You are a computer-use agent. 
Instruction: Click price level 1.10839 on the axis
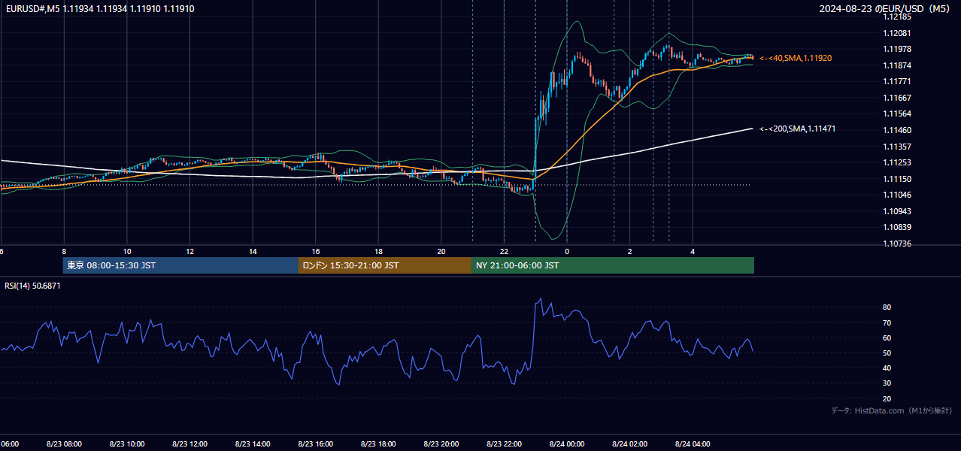[x=896, y=227]
